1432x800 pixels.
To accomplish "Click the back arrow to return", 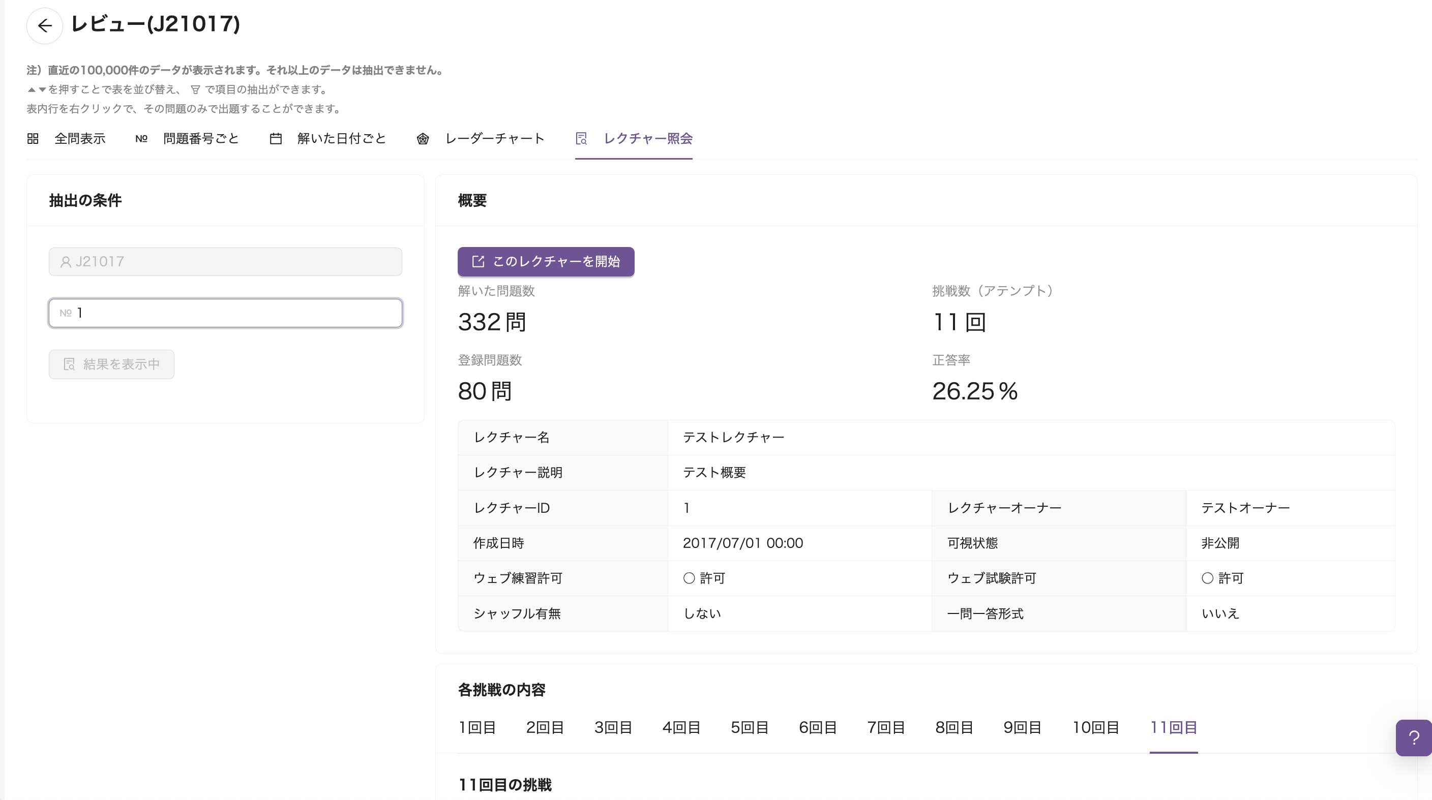I will (x=45, y=25).
